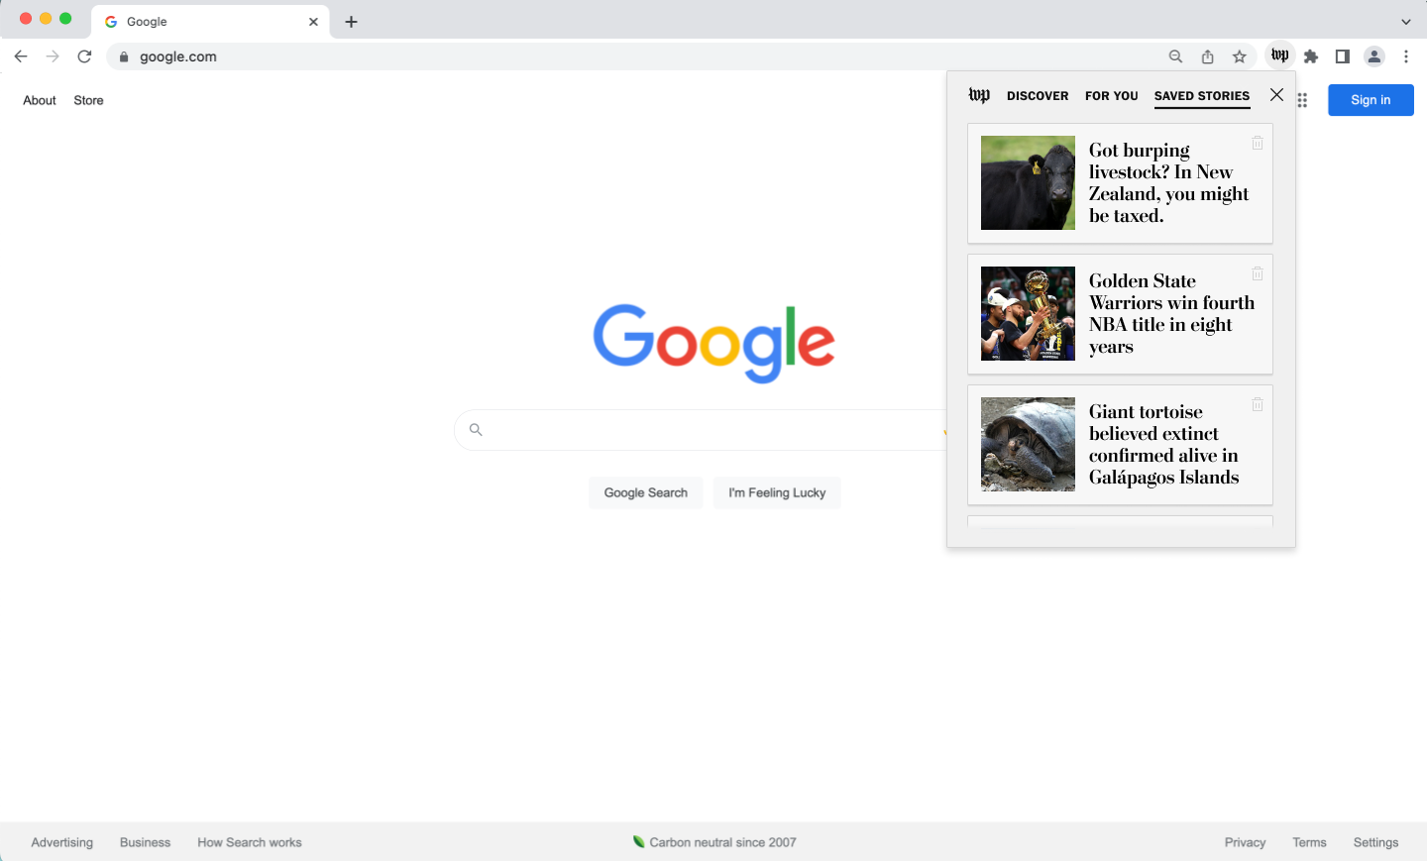Open Carbon neutral since 2007 link
The height and width of the screenshot is (861, 1427).
[x=714, y=842]
